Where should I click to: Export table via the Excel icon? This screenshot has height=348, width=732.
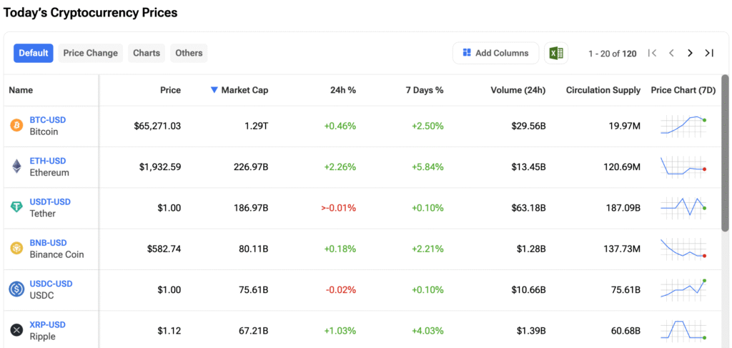tap(556, 53)
